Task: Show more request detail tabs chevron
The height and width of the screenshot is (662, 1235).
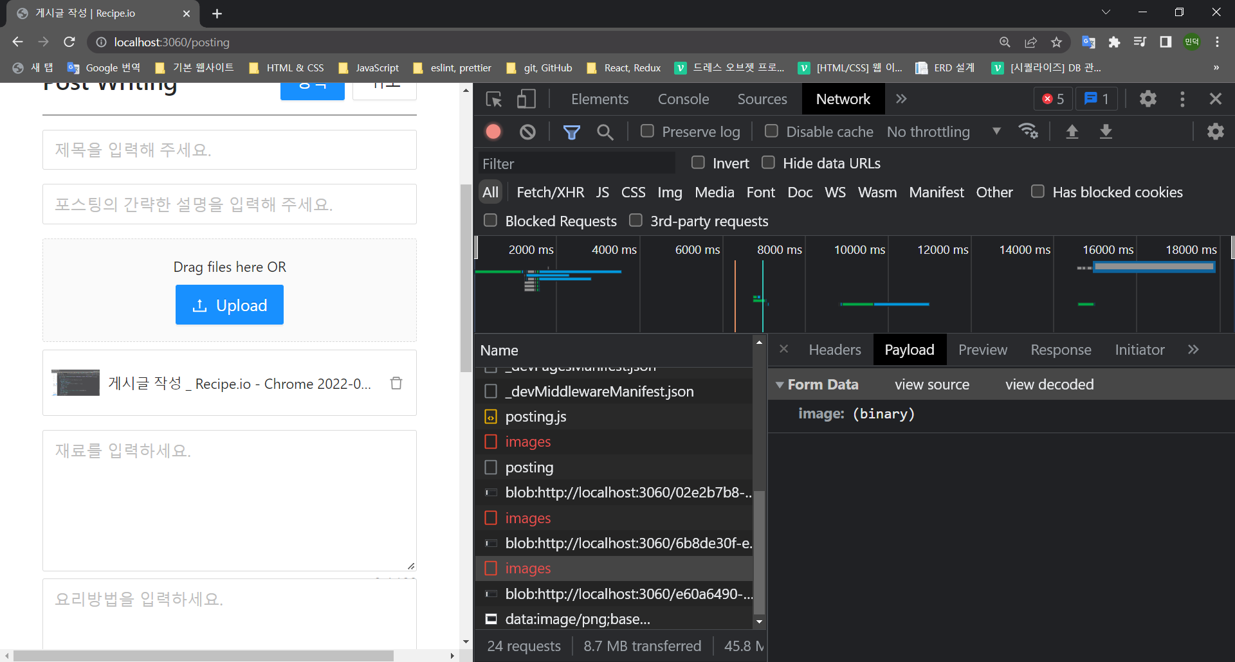Action: (1193, 349)
